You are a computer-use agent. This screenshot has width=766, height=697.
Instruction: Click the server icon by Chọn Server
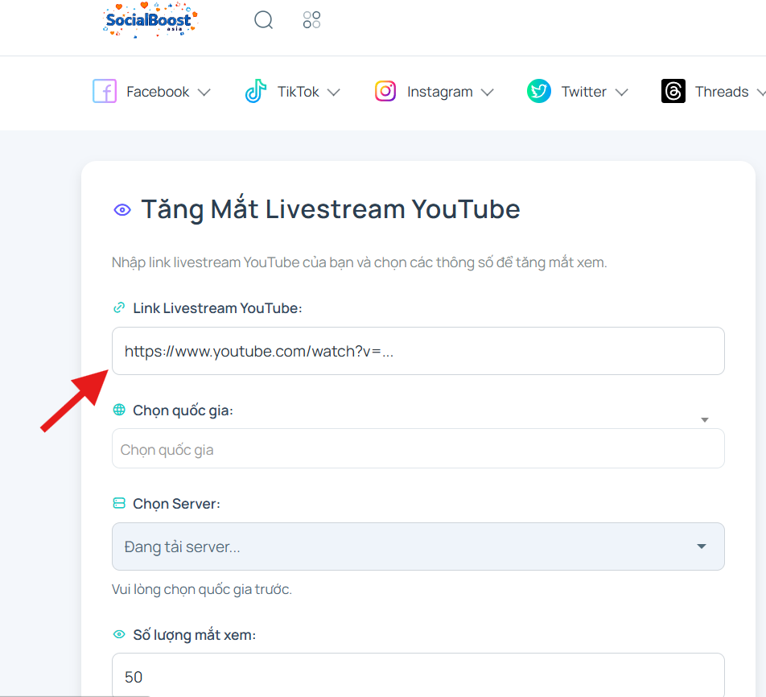(x=119, y=504)
